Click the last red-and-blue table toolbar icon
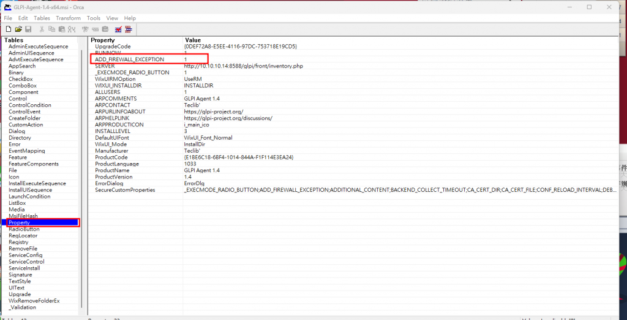Viewport: 627px width, 320px height. (129, 29)
